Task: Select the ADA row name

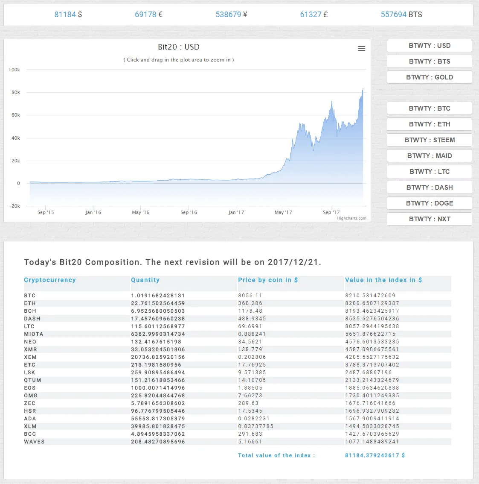Action: point(30,419)
